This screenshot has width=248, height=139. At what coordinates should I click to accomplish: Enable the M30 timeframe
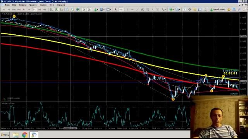pyautogui.click(x=19, y=10)
